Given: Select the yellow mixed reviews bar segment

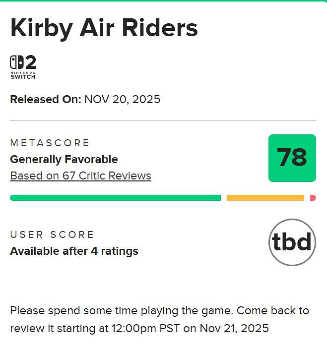Looking at the screenshot, I should tap(265, 198).
